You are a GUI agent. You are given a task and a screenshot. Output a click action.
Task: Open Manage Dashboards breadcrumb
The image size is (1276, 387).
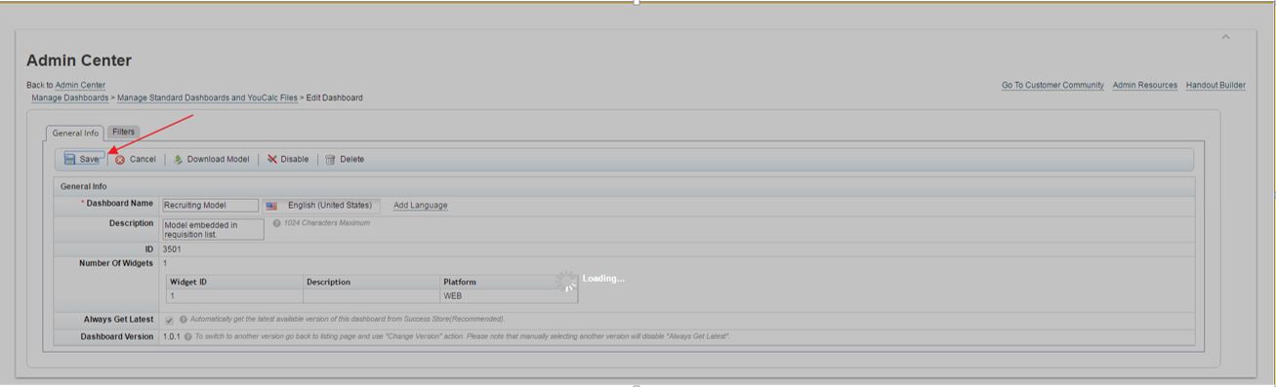pyautogui.click(x=70, y=97)
